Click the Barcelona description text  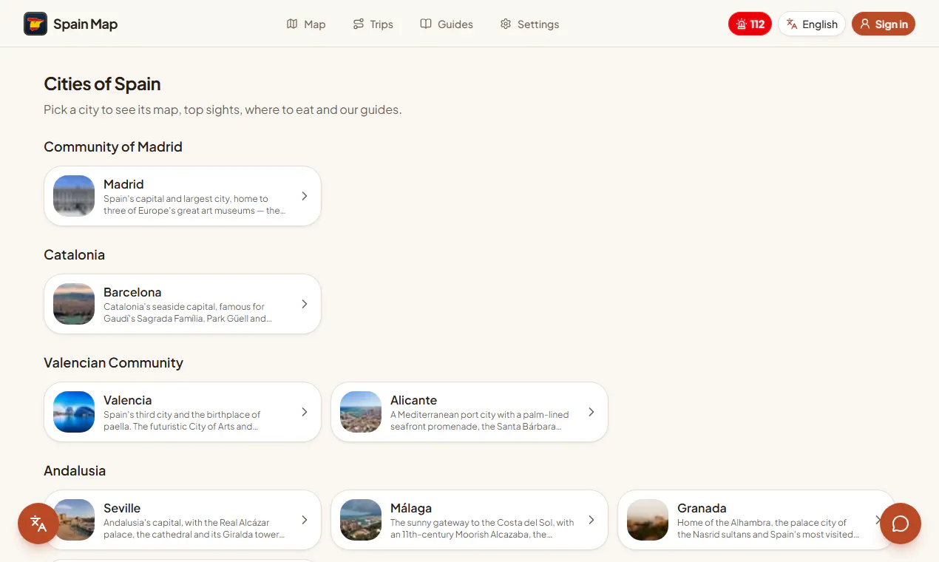(x=189, y=313)
